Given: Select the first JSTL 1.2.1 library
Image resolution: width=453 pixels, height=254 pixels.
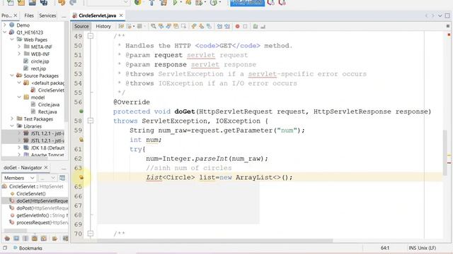Looking at the screenshot, I should coord(47,133).
